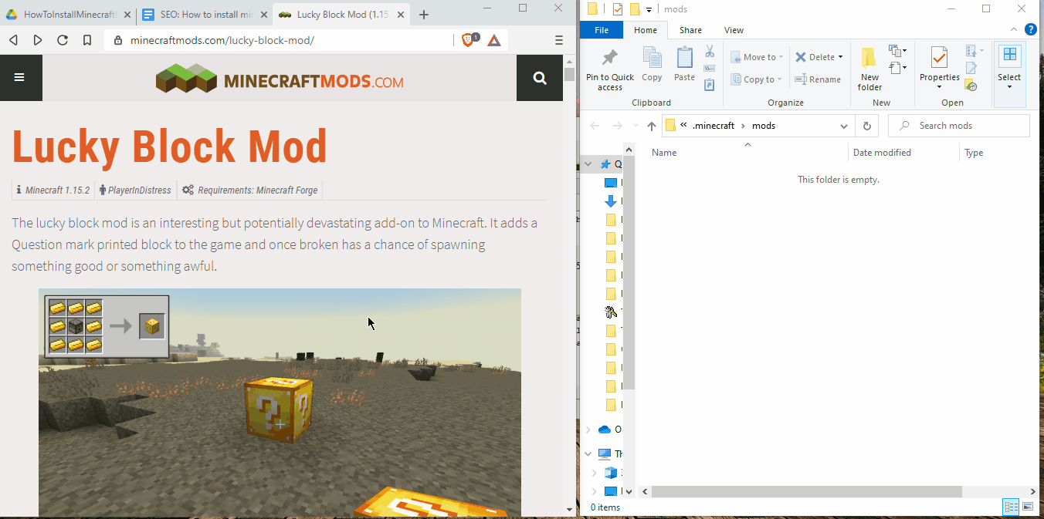Image resolution: width=1044 pixels, height=519 pixels.
Task: Click the History icon in Open group
Action: coord(971,85)
